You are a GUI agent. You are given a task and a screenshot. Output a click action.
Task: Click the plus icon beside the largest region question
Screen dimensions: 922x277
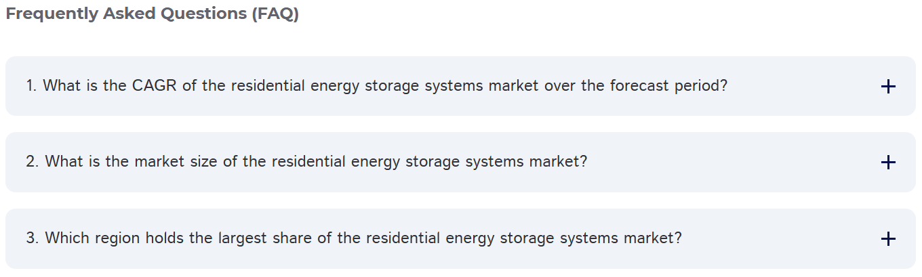coord(887,238)
